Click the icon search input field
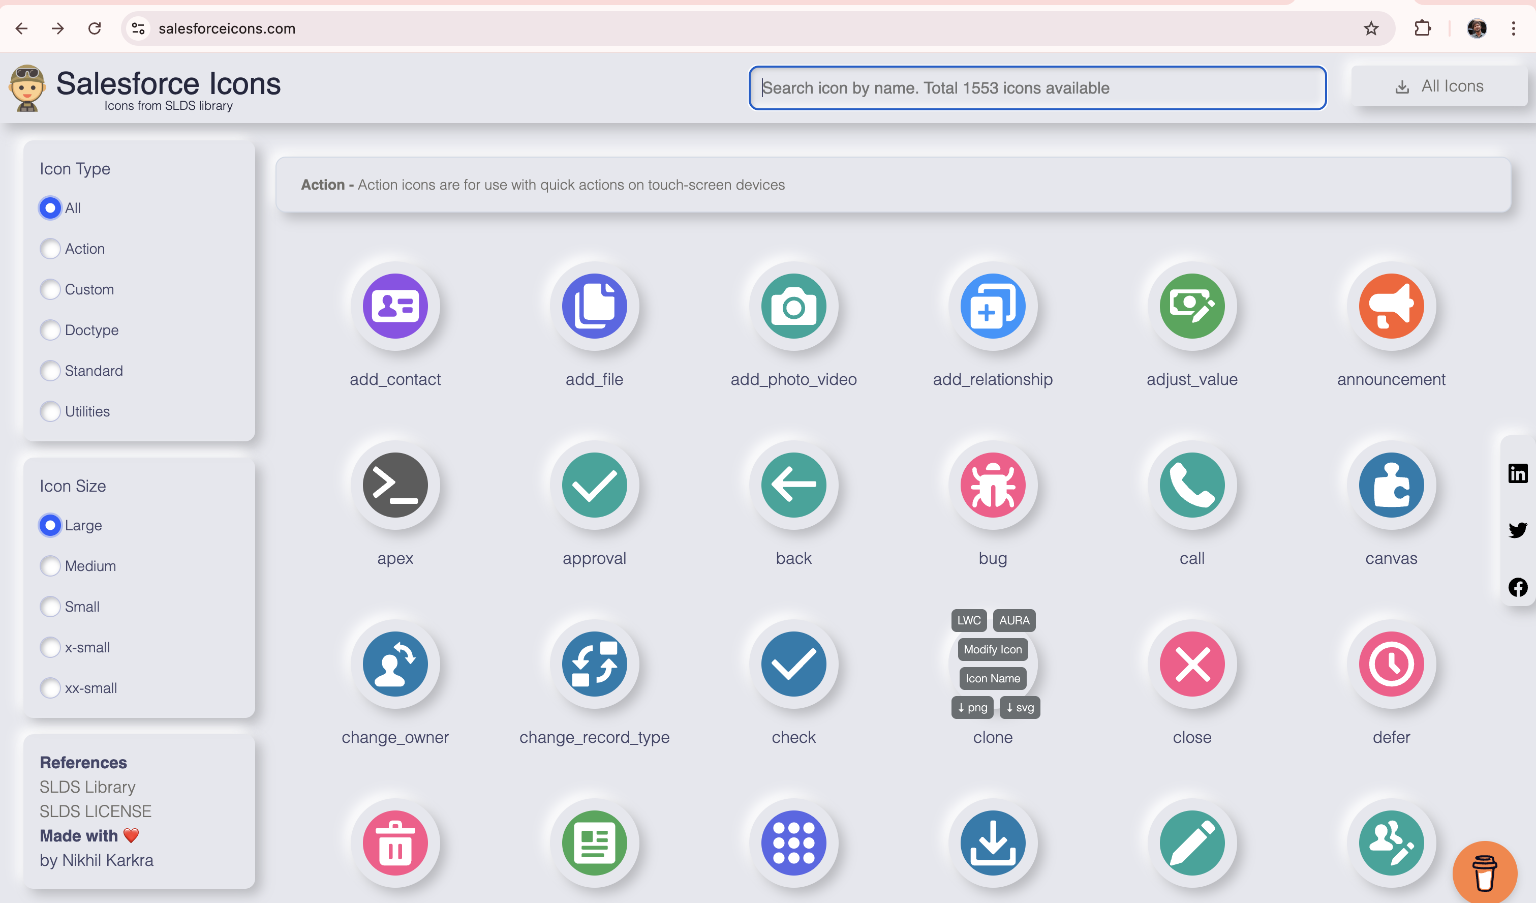This screenshot has height=903, width=1536. pyautogui.click(x=1037, y=88)
